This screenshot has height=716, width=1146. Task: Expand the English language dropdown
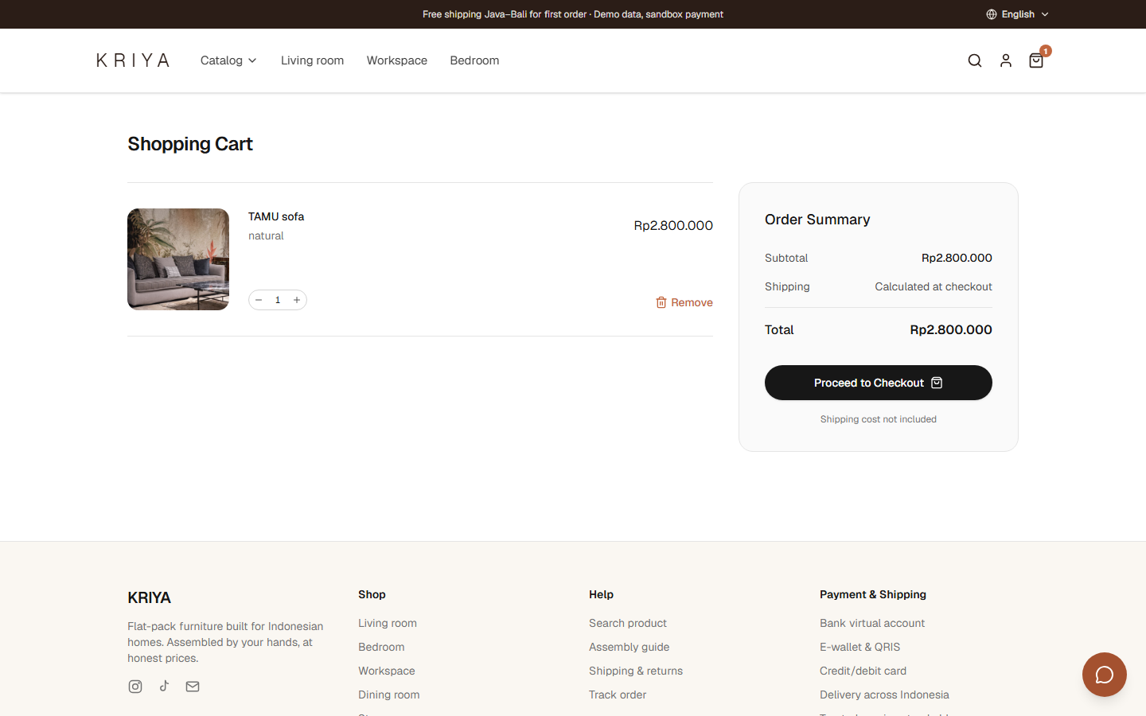1018,14
